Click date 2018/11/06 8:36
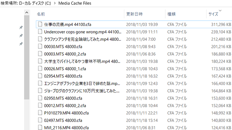 tap(141, 54)
